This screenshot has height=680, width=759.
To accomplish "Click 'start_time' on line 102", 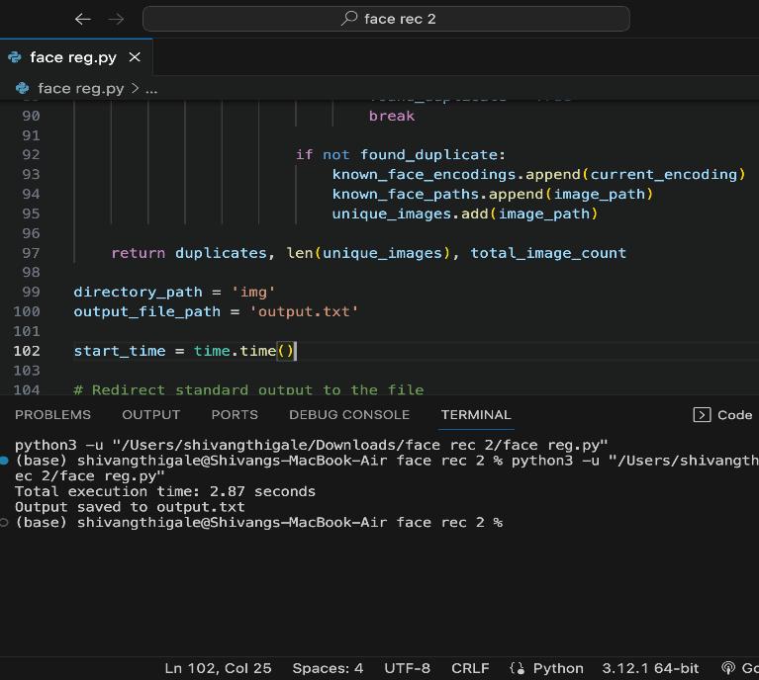I will point(120,351).
